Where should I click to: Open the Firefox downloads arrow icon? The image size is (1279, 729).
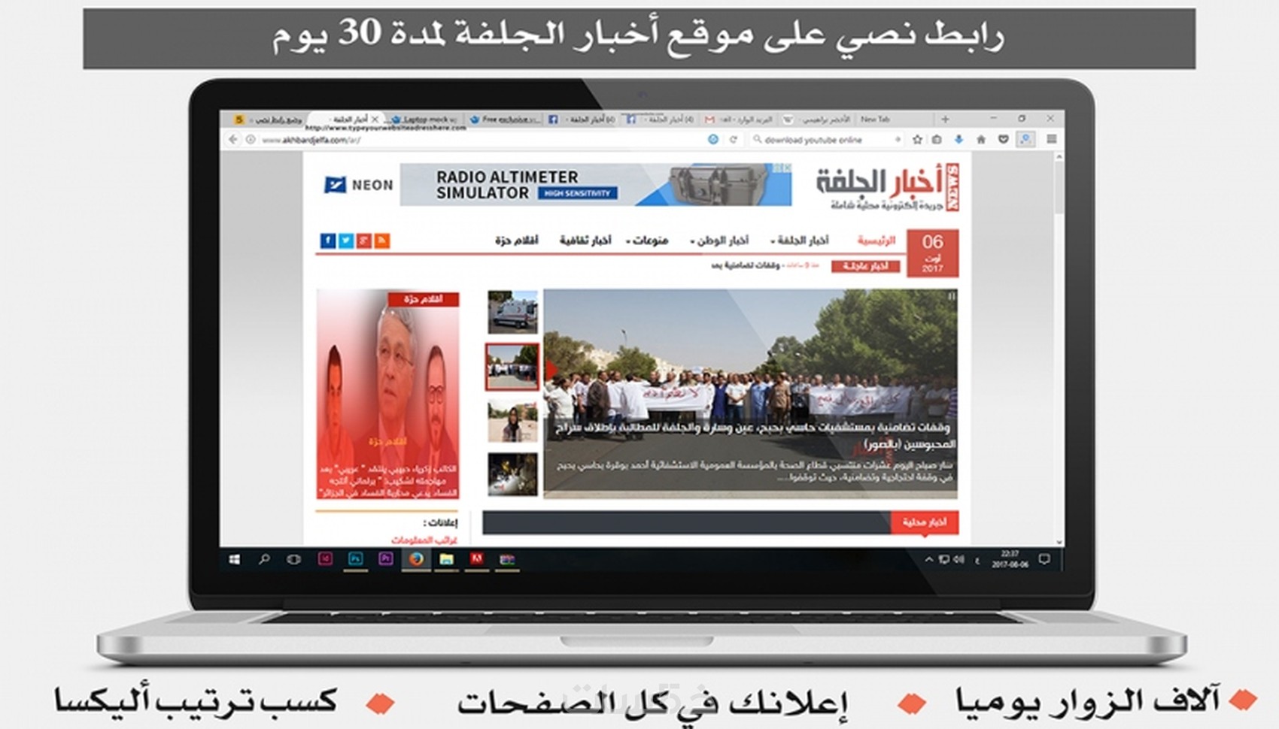point(958,140)
